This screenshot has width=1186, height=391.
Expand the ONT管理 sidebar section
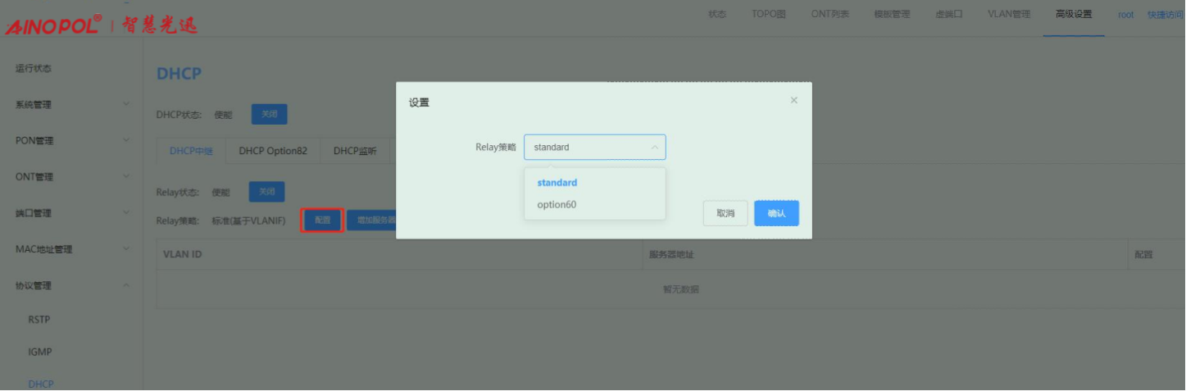pos(71,177)
